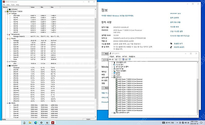This screenshot has height=125, width=205.
Task: Open the 원격 데스크톱 link
Action: [175, 22]
